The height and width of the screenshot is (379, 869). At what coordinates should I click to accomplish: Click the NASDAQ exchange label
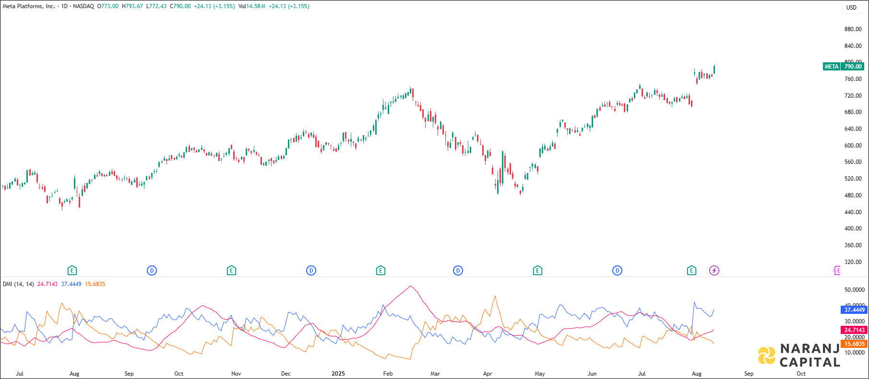pyautogui.click(x=83, y=6)
